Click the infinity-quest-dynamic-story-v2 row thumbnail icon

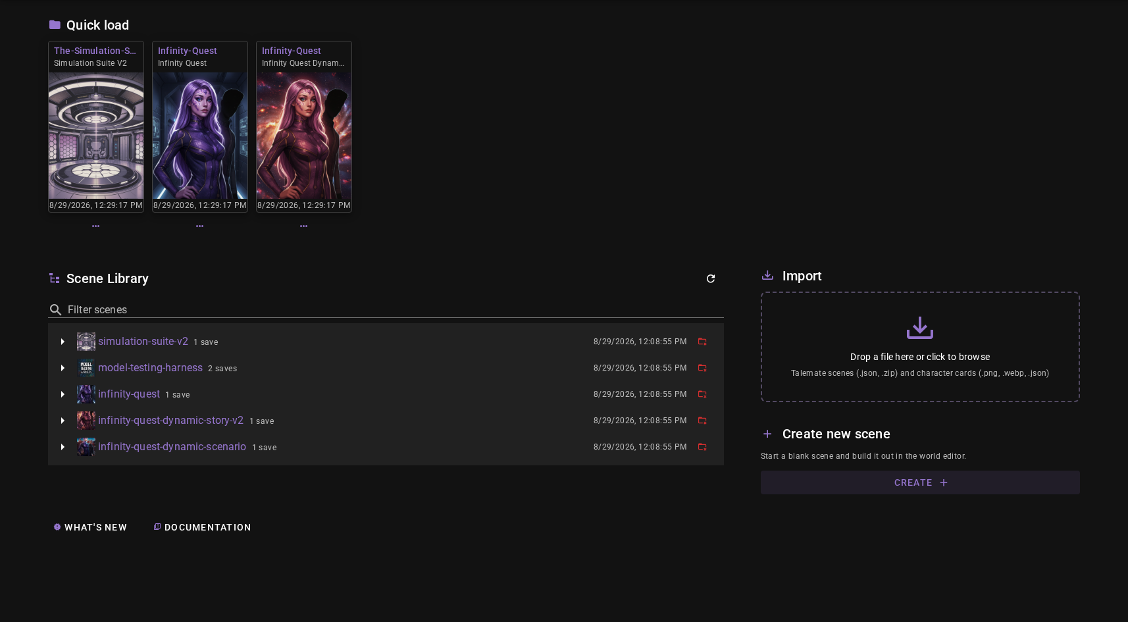click(x=86, y=421)
